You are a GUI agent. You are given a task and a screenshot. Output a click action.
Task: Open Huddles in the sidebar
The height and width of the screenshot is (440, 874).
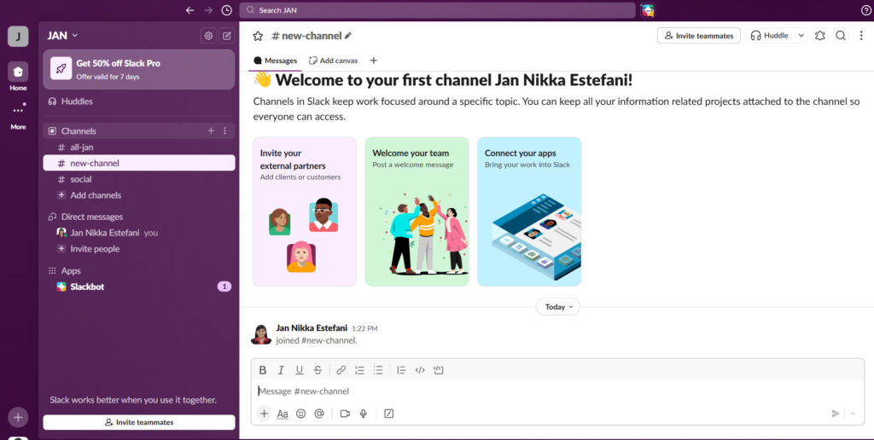[139, 101]
